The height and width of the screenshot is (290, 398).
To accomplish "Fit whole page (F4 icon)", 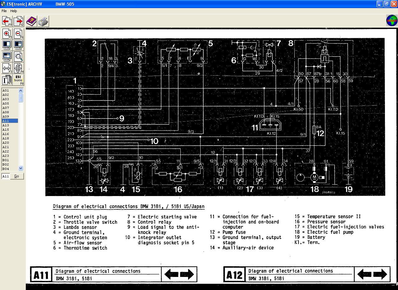I will [x=19, y=68].
